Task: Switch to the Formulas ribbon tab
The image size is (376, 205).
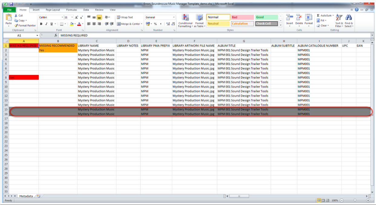Action: 72,10
